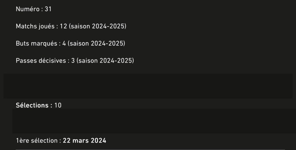This screenshot has width=296, height=150.
Task: Click the day 22 in first selection date
Action: [66, 141]
